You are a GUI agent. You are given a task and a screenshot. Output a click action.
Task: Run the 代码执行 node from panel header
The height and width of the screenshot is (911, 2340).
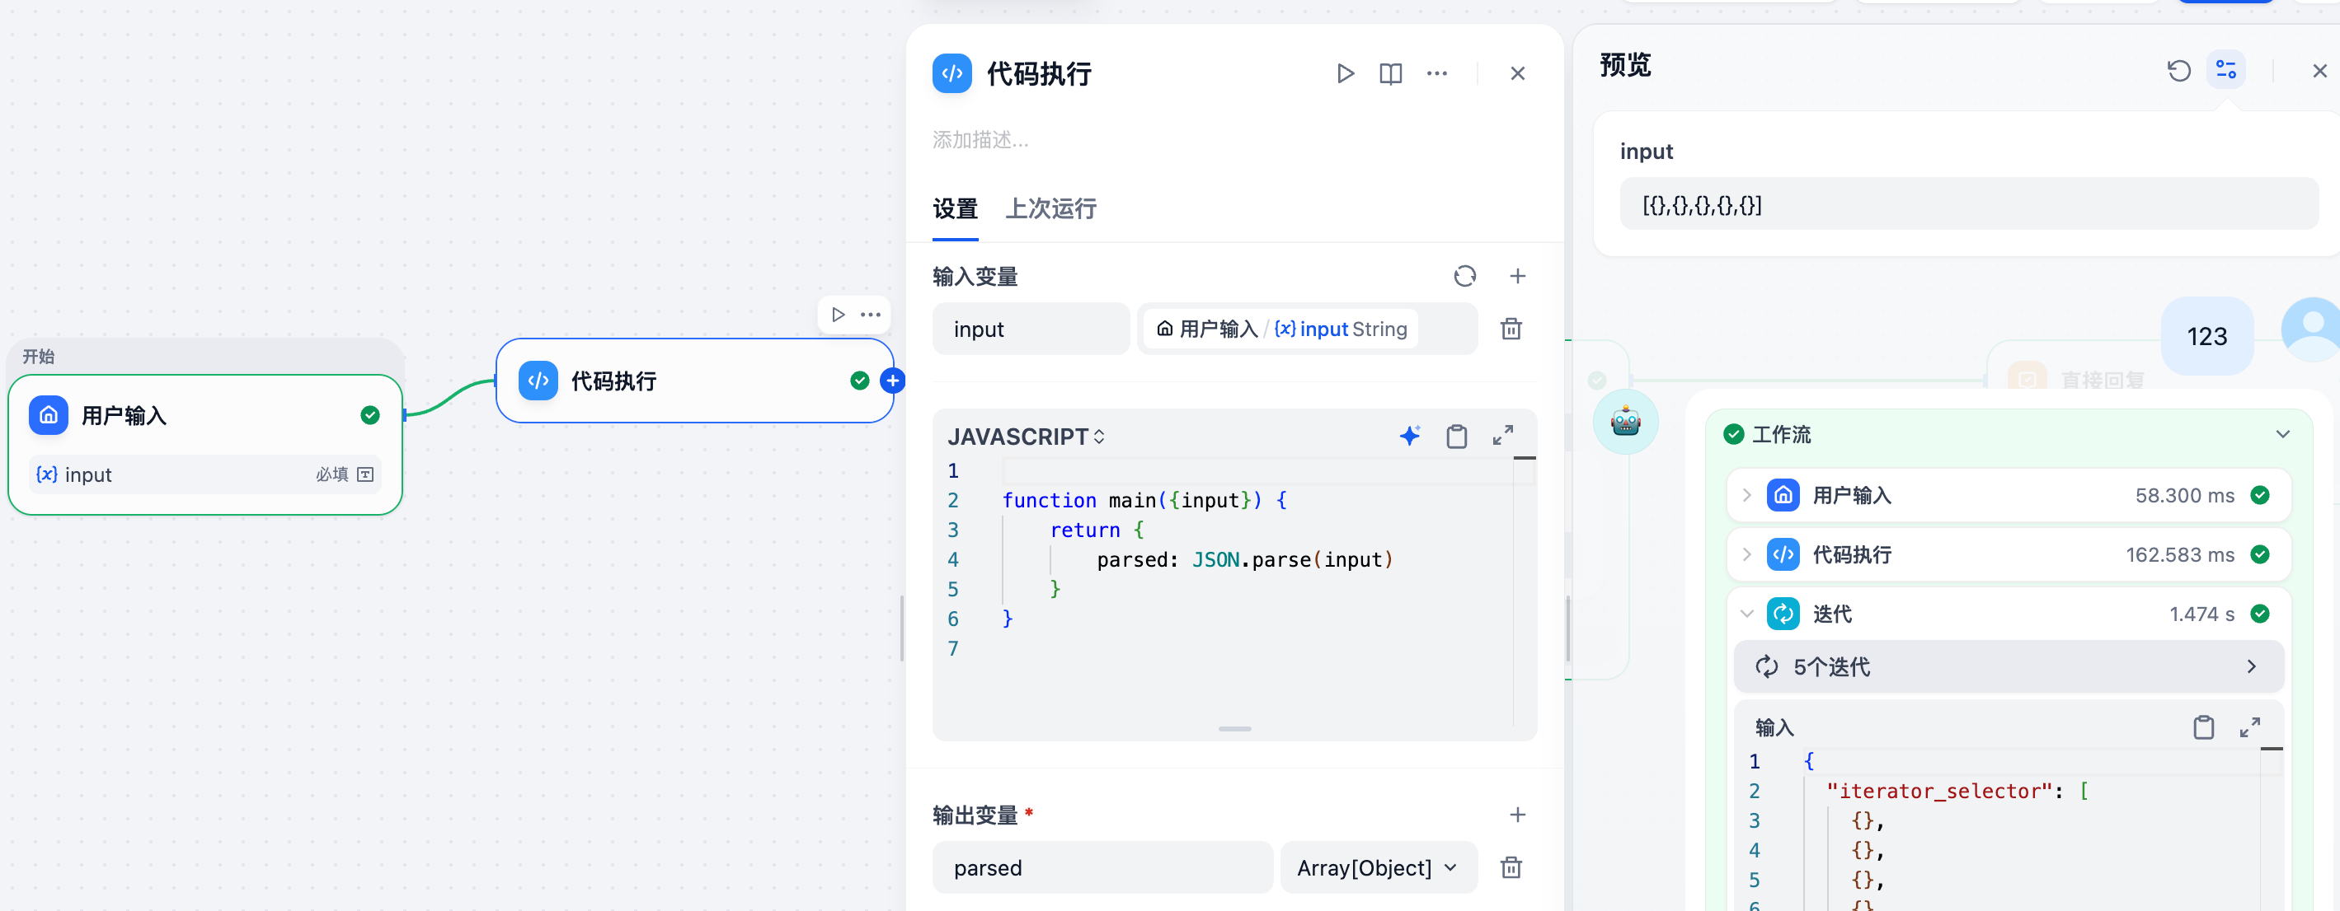[x=1346, y=73]
